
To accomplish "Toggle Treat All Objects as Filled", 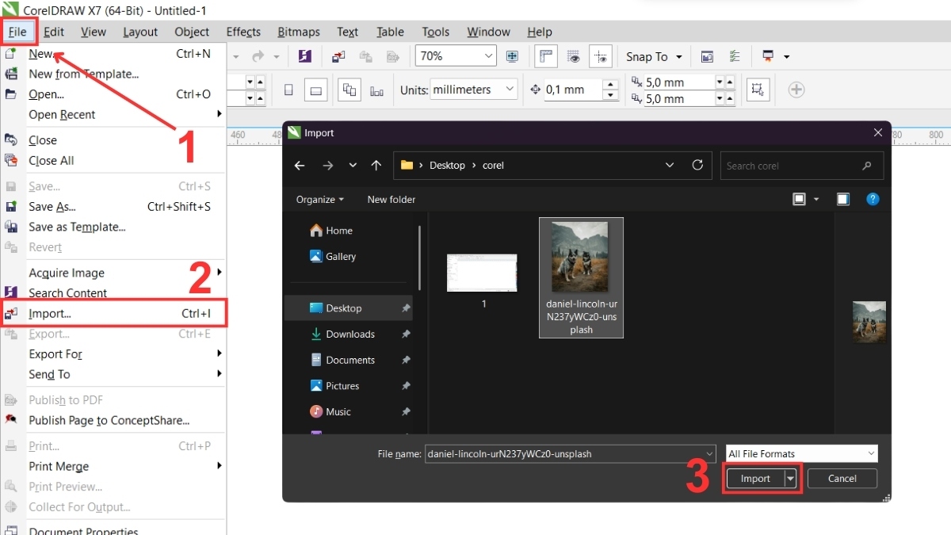I will pos(758,89).
